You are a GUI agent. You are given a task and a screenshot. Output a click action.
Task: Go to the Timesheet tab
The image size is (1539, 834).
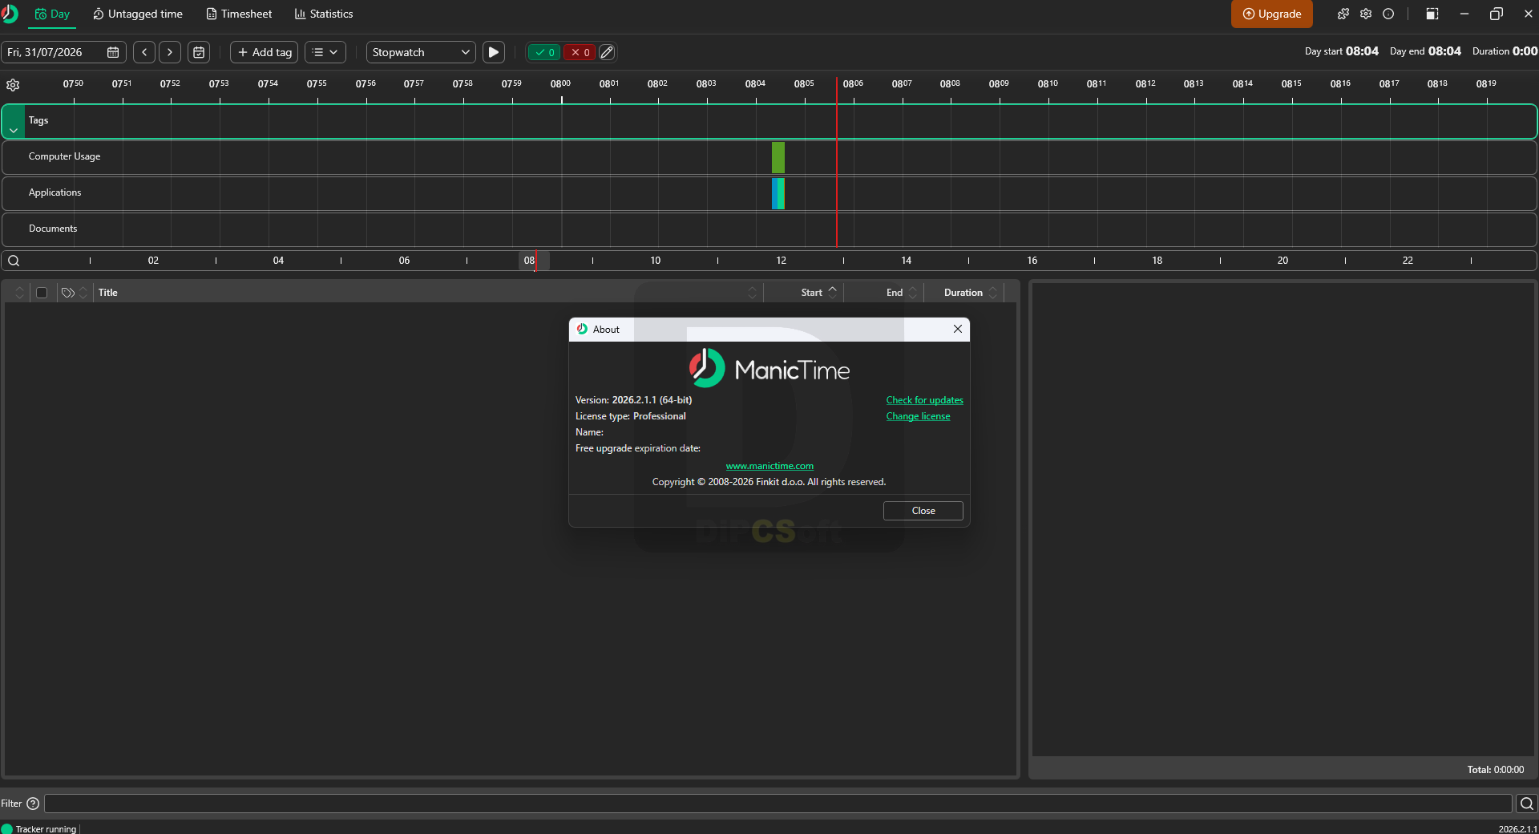coord(239,14)
